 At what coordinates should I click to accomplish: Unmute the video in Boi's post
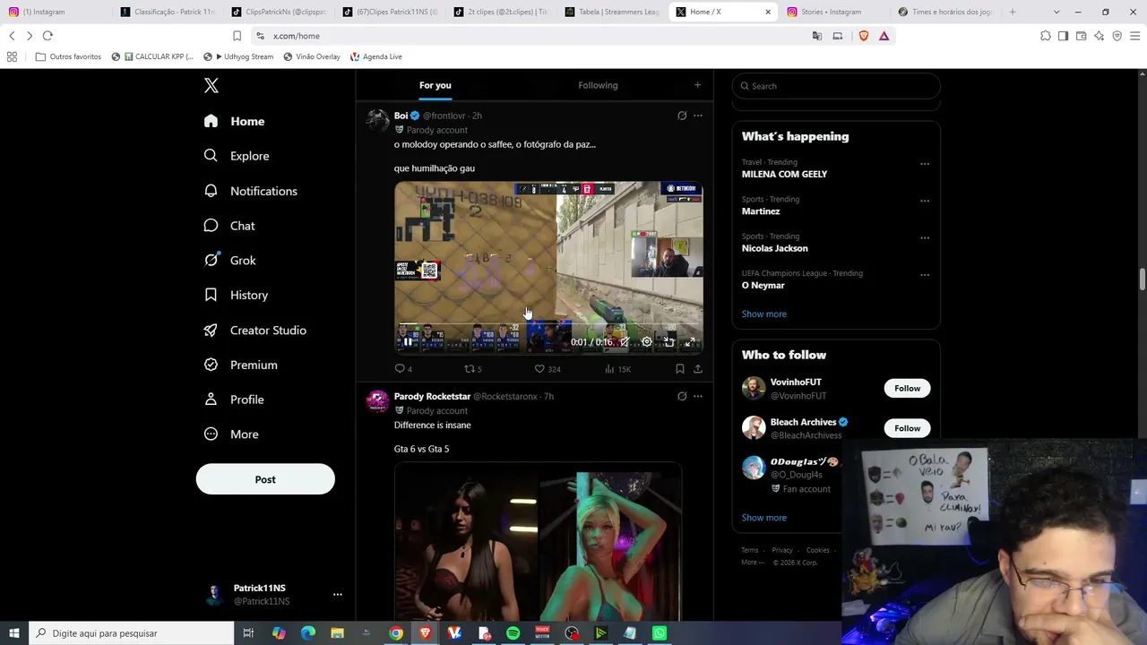(x=625, y=342)
